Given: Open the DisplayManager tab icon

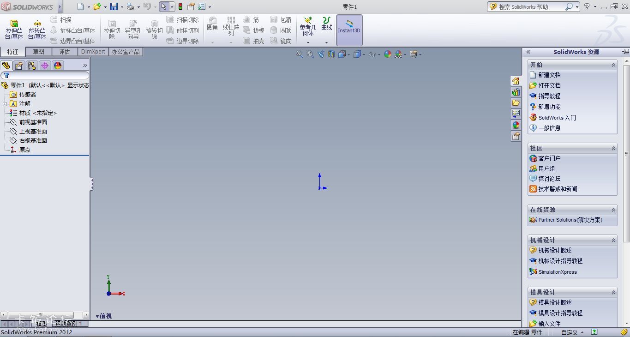Looking at the screenshot, I should tap(58, 66).
